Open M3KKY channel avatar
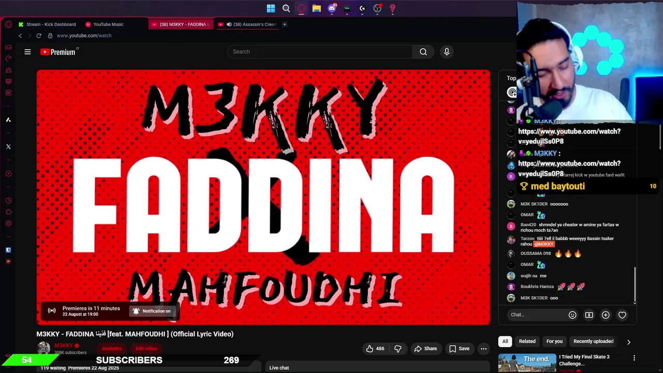663x373 pixels. [44, 349]
